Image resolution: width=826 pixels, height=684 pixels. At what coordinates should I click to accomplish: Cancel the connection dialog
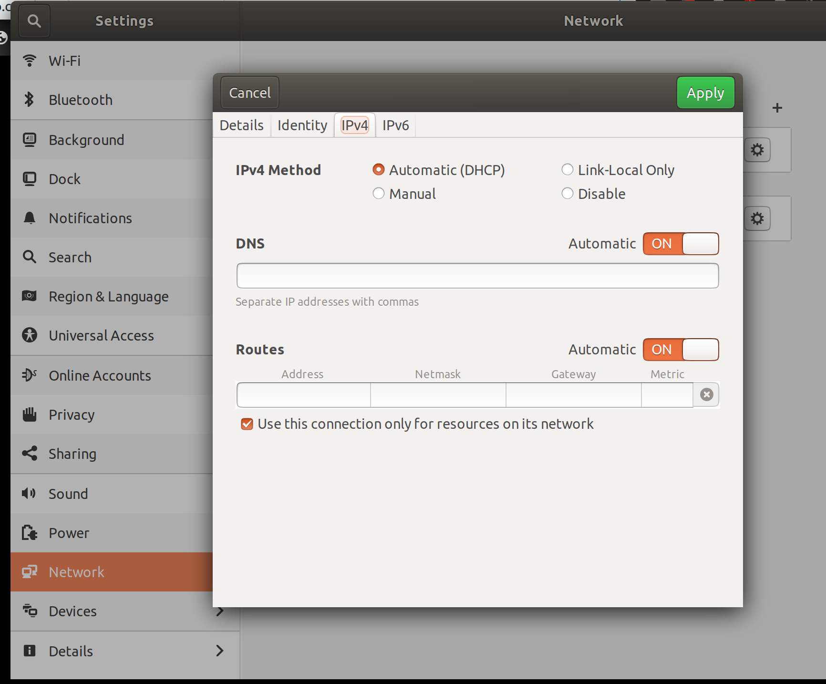point(250,93)
